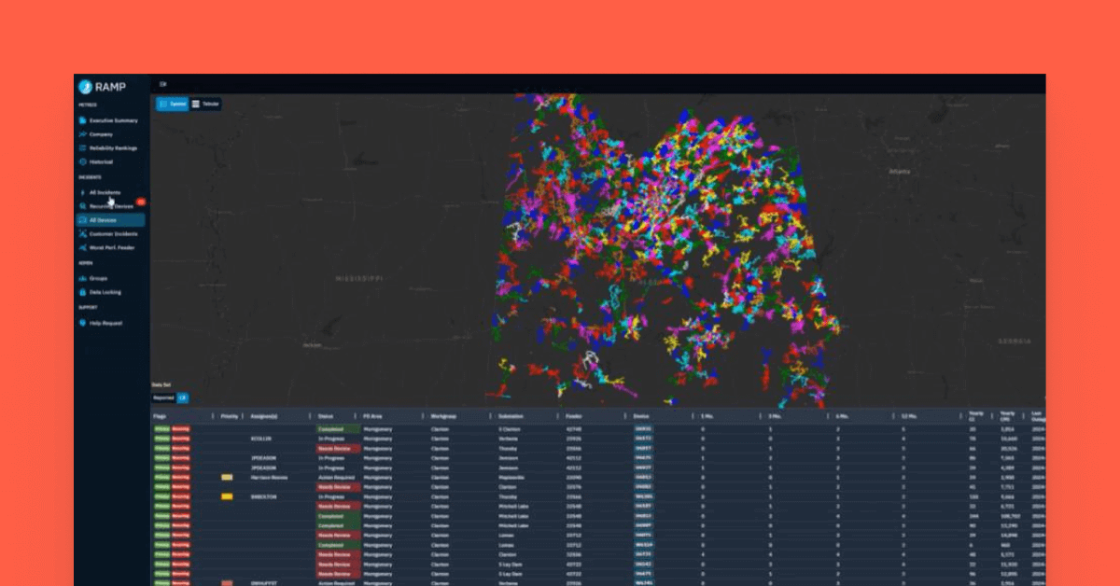Viewport: 1120px width, 586px height.
Task: Open the Status column menu handle
Action: 355,416
